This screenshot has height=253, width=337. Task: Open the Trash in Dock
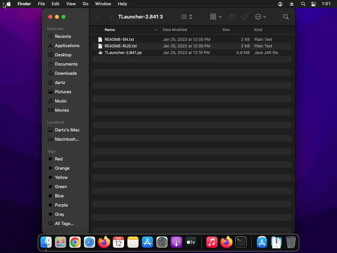coord(291,242)
